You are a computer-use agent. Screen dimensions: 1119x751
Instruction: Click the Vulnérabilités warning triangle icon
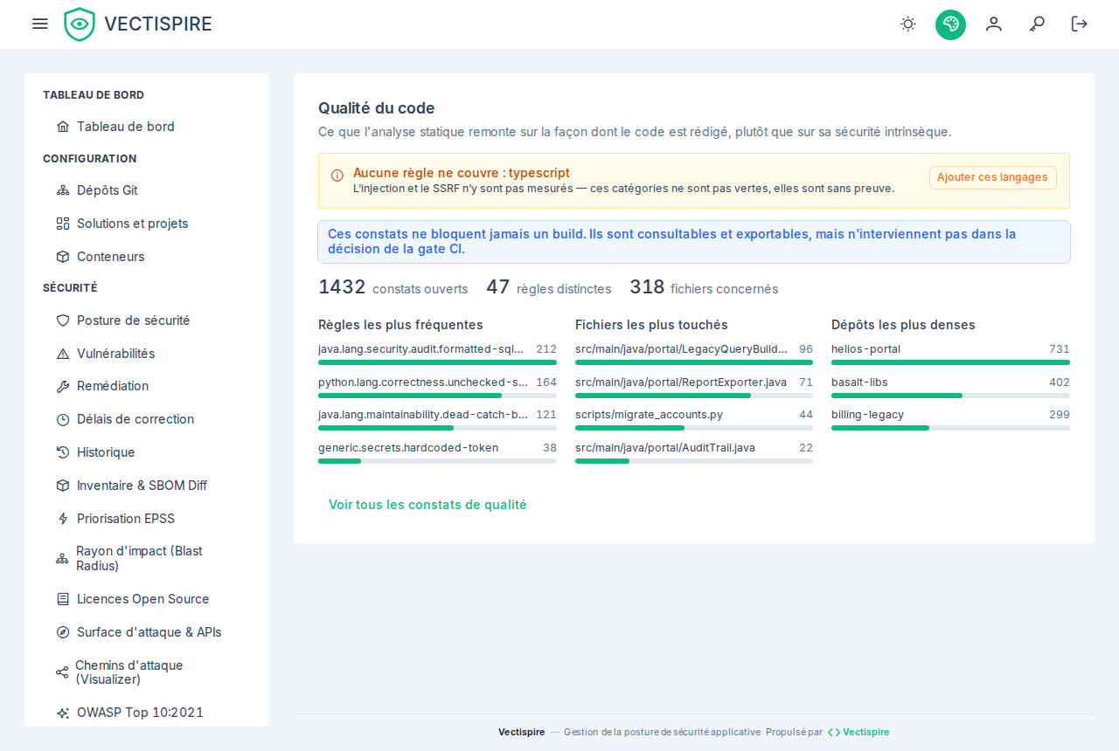pos(62,354)
